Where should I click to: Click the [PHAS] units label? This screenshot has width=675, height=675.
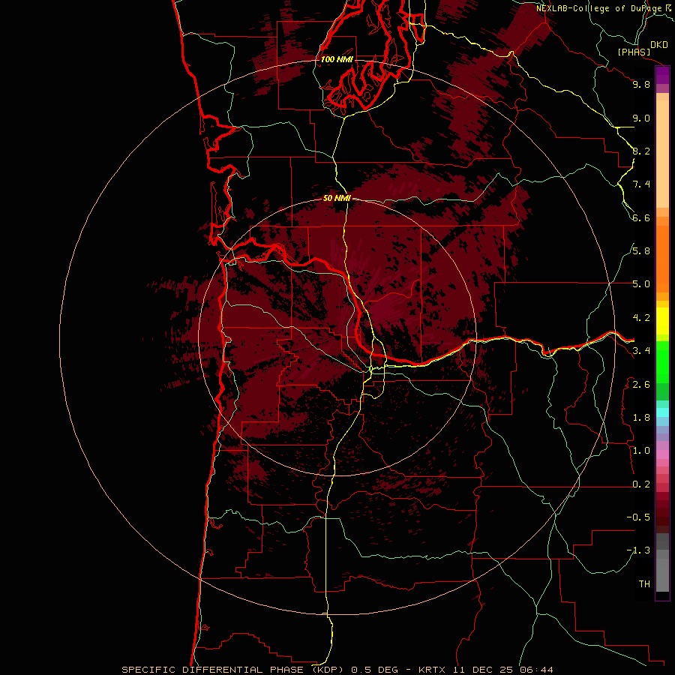click(634, 52)
